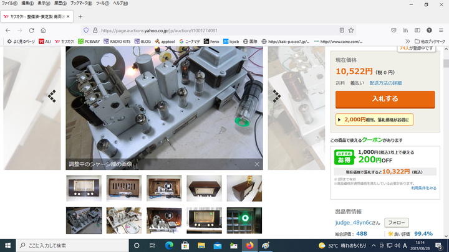Expand the 2,000円 discount banner
The width and height of the screenshot is (449, 252).
(374, 119)
